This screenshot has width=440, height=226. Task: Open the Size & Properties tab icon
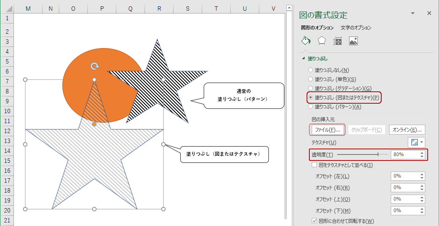pos(337,41)
